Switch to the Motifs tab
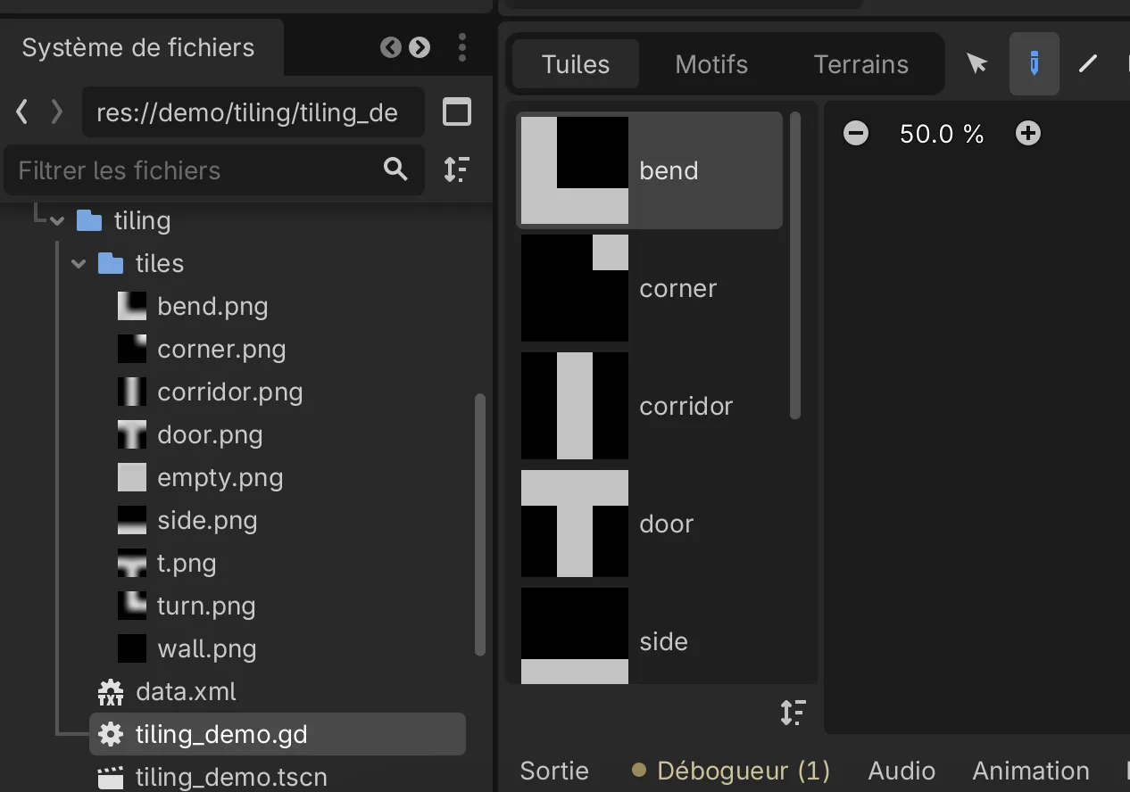This screenshot has height=792, width=1130. pos(711,64)
